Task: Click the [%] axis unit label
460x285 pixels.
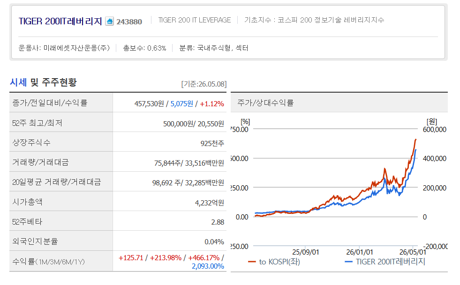Action: [245, 122]
